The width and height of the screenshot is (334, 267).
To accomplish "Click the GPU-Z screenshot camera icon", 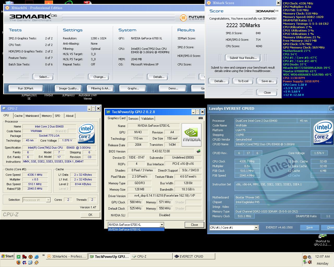I will pos(200,118).
